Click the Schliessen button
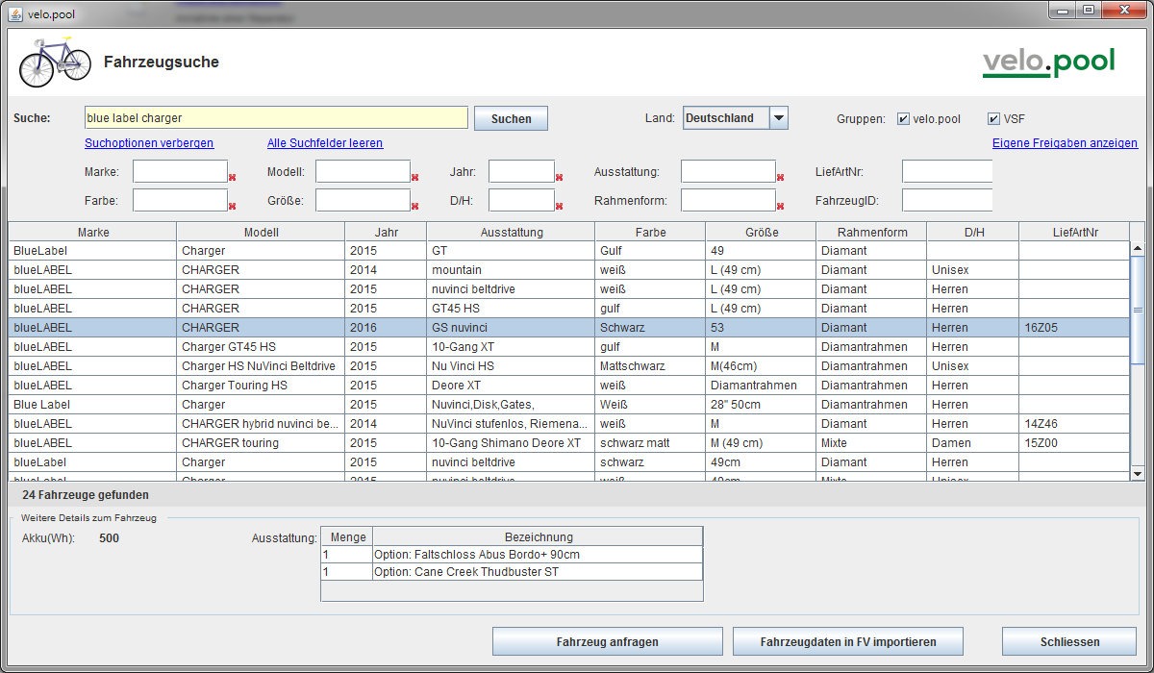This screenshot has width=1154, height=673. pyautogui.click(x=1069, y=641)
